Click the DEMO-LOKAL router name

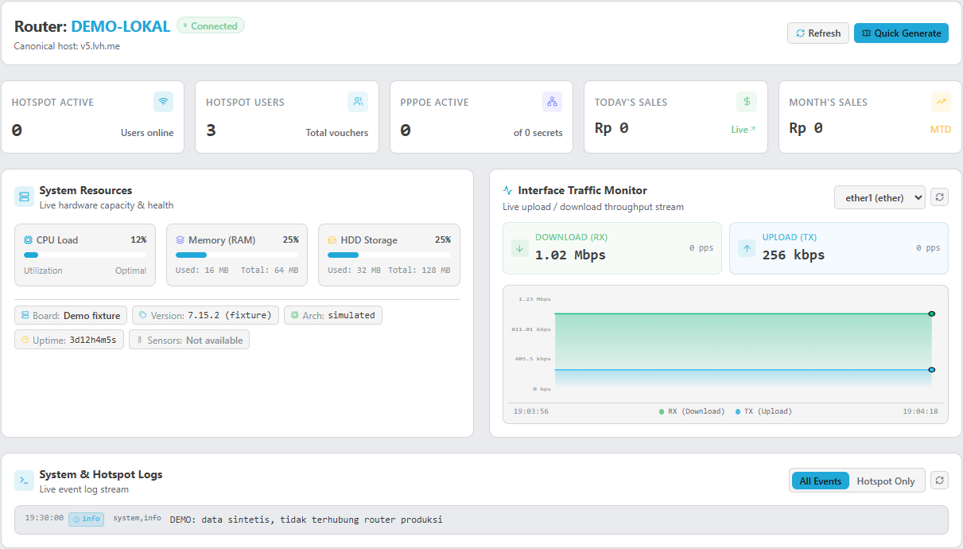121,26
